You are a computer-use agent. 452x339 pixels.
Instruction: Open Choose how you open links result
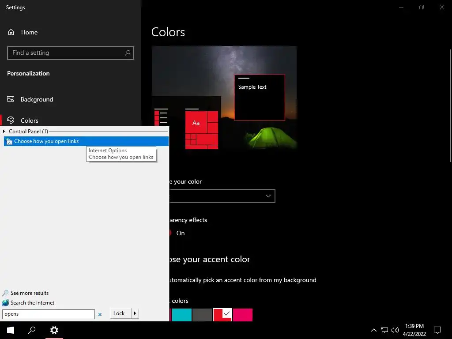pos(86,141)
